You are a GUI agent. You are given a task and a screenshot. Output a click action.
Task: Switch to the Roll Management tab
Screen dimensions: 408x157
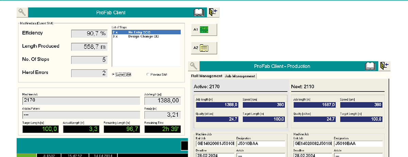(206, 76)
